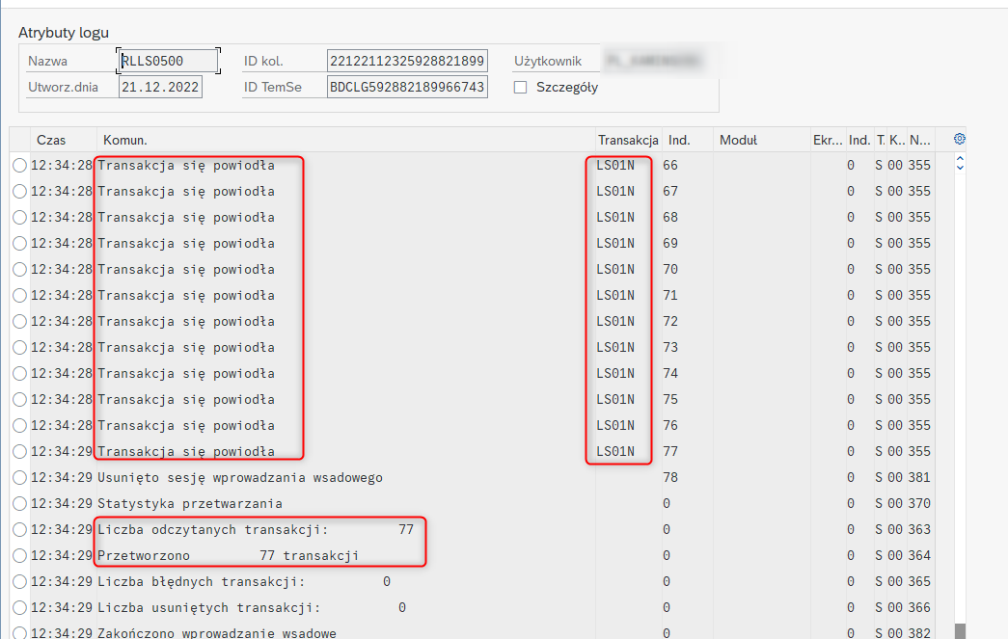Click the ID kol. input field

(x=406, y=62)
